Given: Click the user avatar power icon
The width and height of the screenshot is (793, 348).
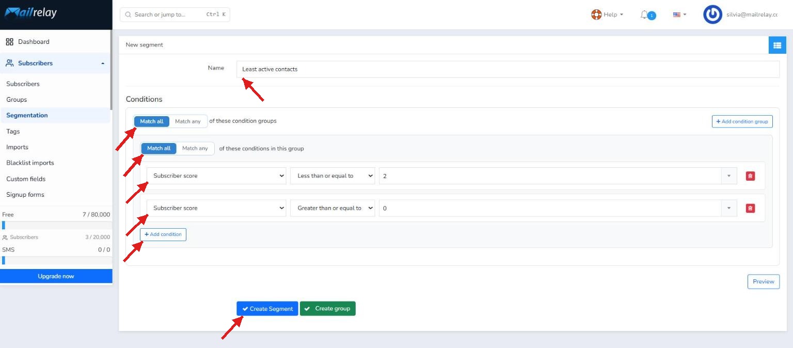Looking at the screenshot, I should pyautogui.click(x=712, y=14).
